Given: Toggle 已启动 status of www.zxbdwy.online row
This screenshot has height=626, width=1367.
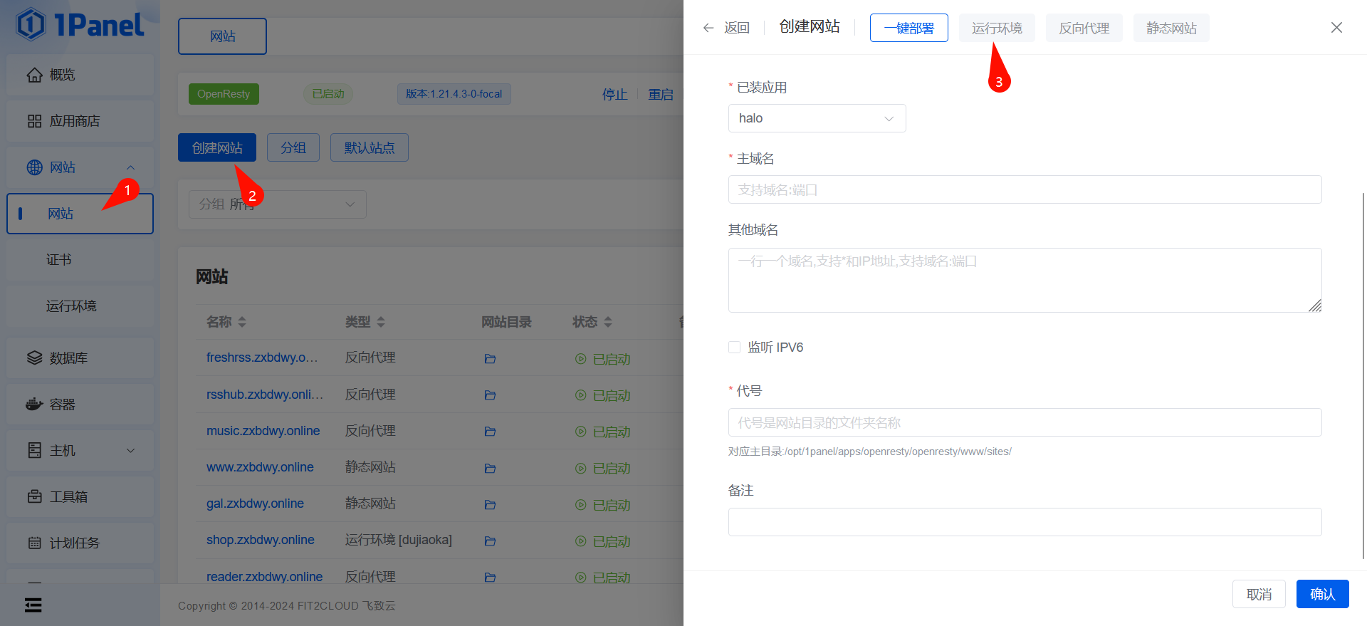Looking at the screenshot, I should 603,469.
